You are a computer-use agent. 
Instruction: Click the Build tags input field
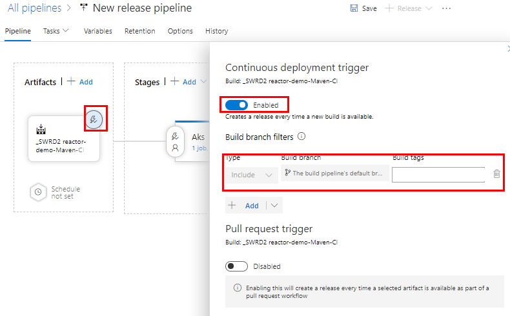[438, 175]
